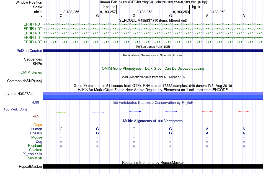
Task: Click the Window Position label
Action: click(x=29, y=2)
